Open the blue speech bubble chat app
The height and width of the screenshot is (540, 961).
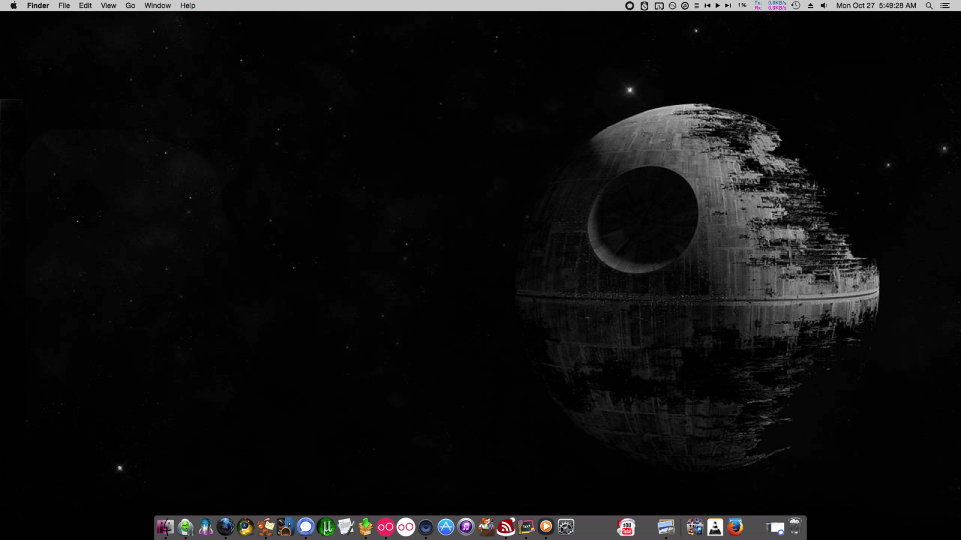[306, 527]
